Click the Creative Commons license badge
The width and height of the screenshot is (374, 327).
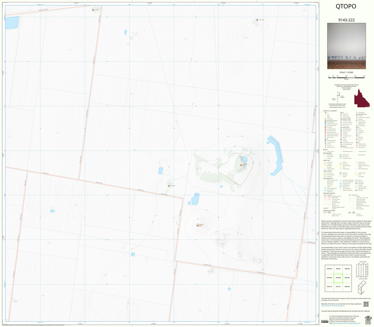pos(325,322)
